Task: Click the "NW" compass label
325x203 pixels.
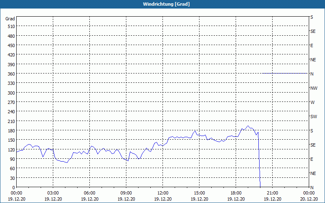Action: pos(314,88)
